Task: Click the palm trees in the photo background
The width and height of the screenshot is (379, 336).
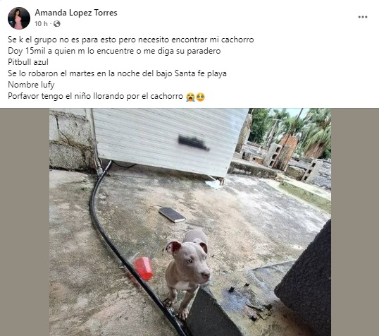Action: click(x=314, y=131)
